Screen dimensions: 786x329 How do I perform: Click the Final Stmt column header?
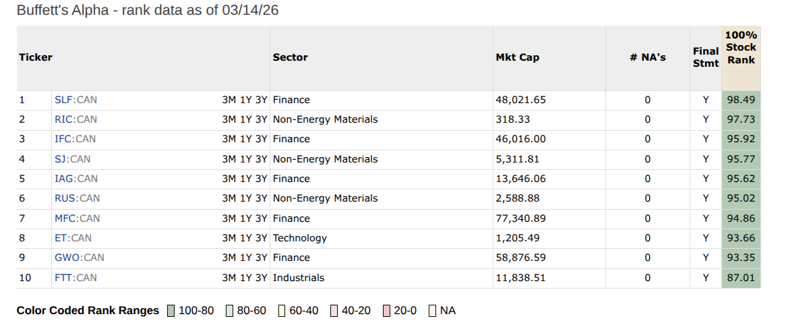[706, 57]
